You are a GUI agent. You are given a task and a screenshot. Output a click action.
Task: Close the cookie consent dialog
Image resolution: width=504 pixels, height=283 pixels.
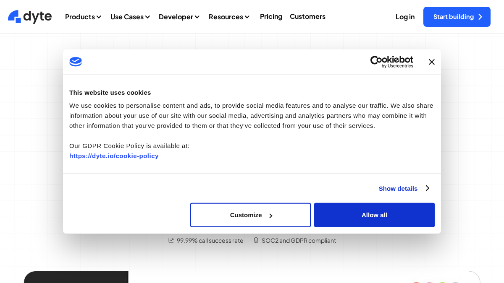[x=431, y=62]
